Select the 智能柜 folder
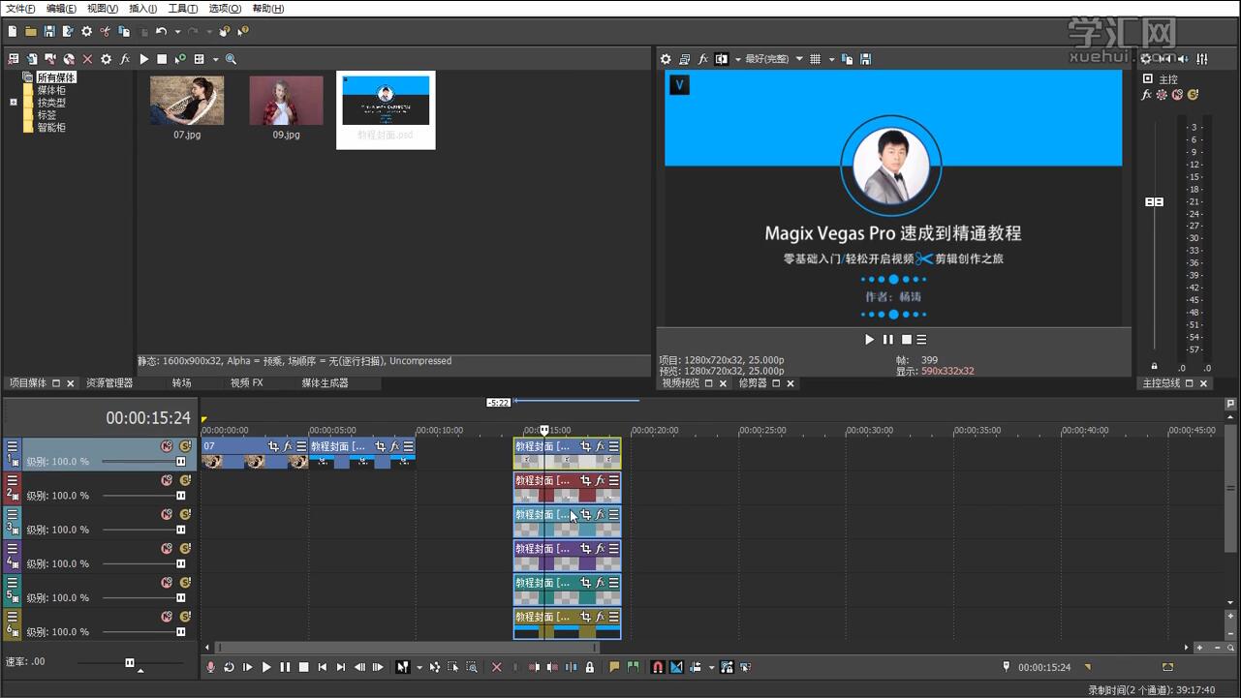Image resolution: width=1241 pixels, height=698 pixels. [51, 127]
